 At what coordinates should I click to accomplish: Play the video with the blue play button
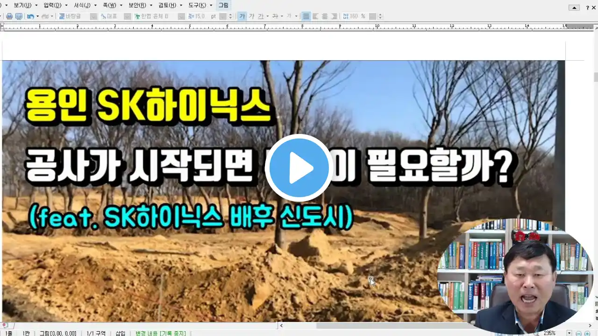click(x=299, y=168)
